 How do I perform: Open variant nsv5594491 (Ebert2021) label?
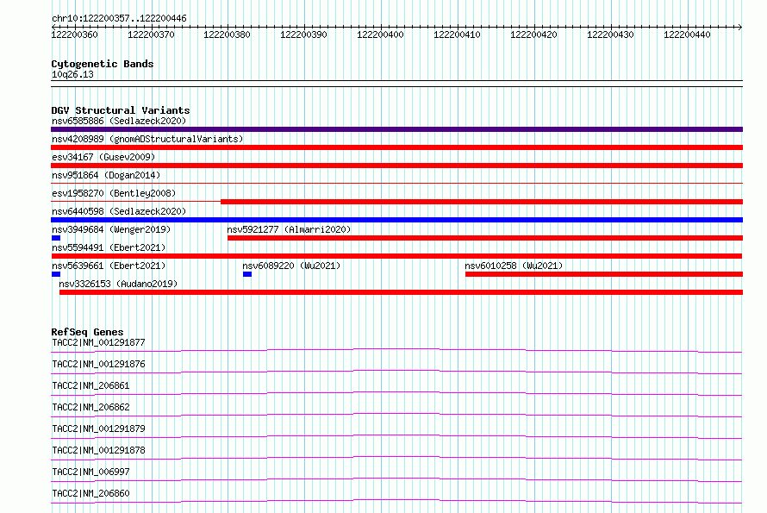point(109,247)
